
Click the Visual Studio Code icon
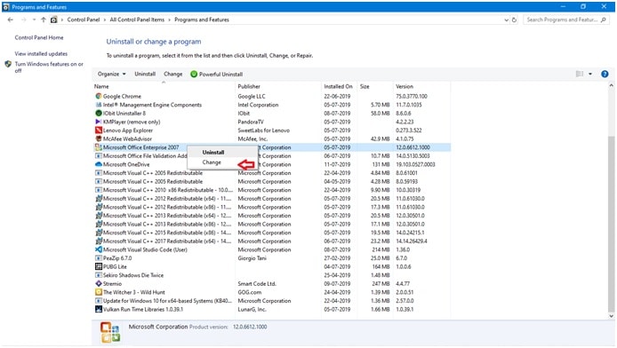[x=99, y=249]
